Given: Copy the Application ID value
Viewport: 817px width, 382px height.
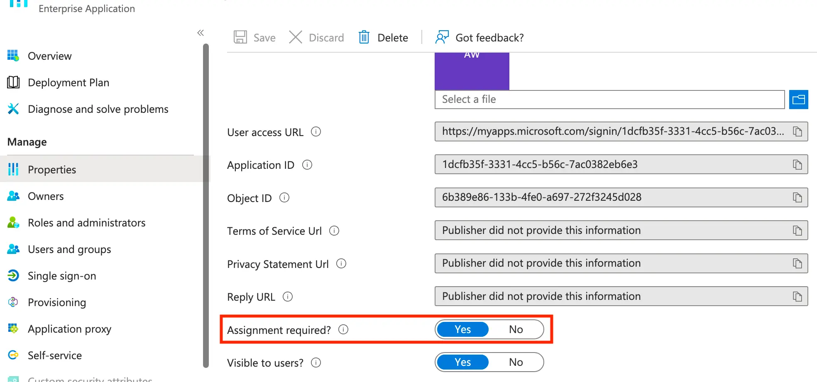Looking at the screenshot, I should click(x=797, y=165).
